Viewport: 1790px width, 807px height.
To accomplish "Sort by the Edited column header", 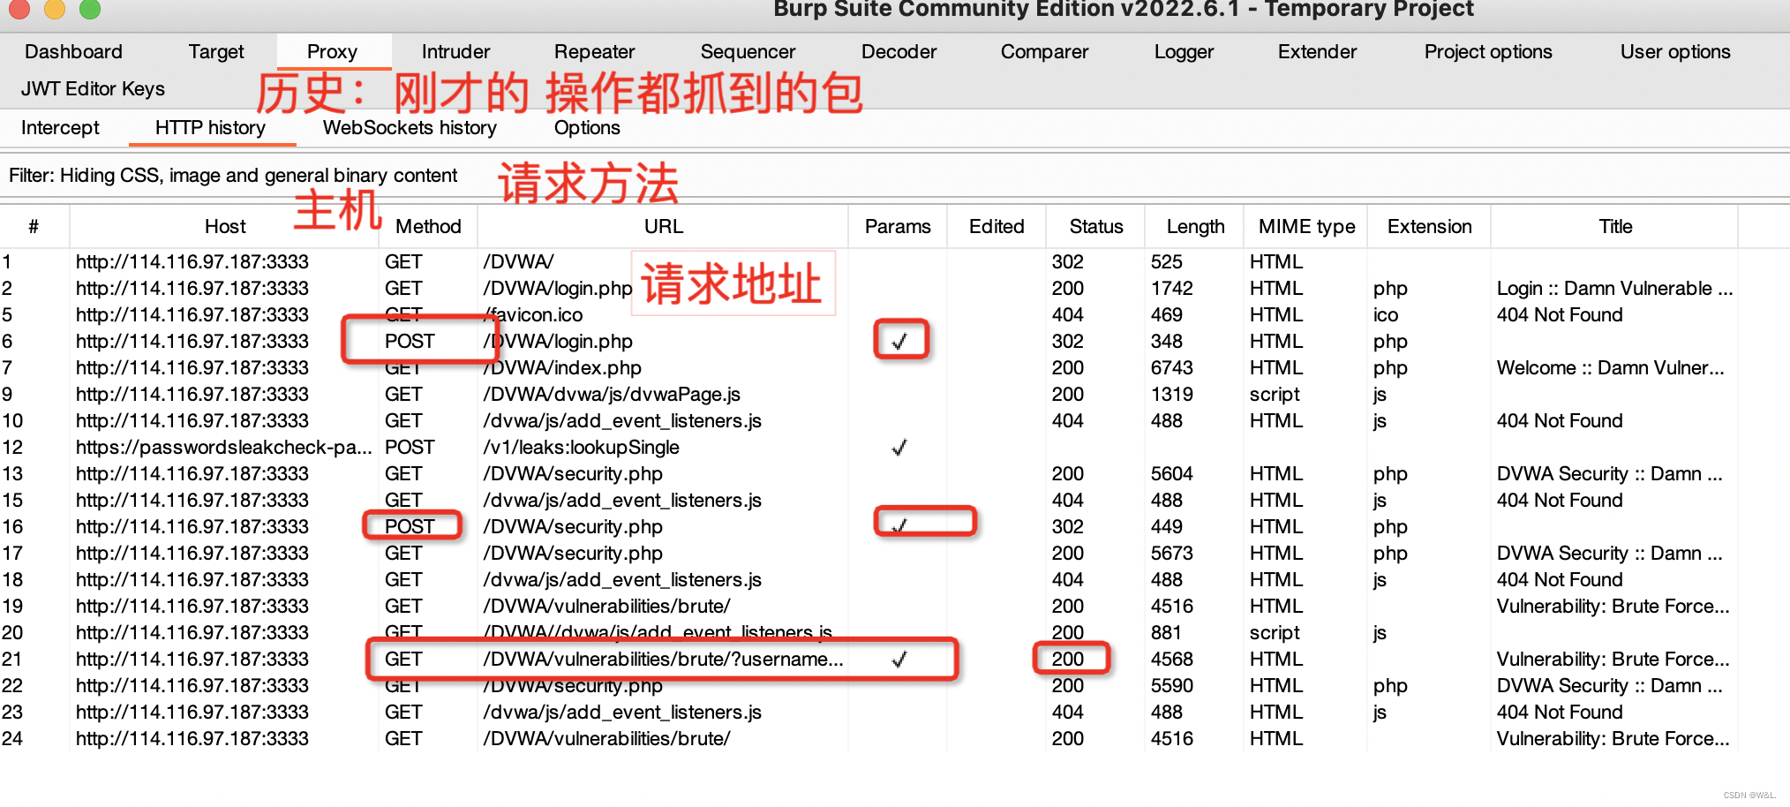I will click(997, 227).
